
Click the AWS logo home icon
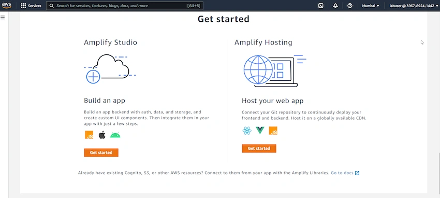6,5
